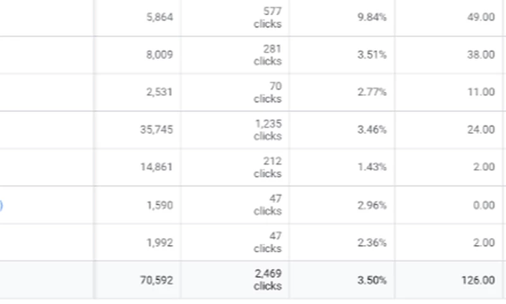
Task: Select the 14,861 value cell
Action: pos(156,167)
